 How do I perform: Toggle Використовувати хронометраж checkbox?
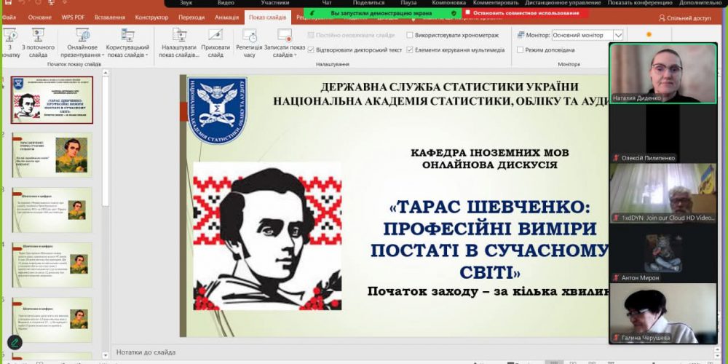(409, 35)
